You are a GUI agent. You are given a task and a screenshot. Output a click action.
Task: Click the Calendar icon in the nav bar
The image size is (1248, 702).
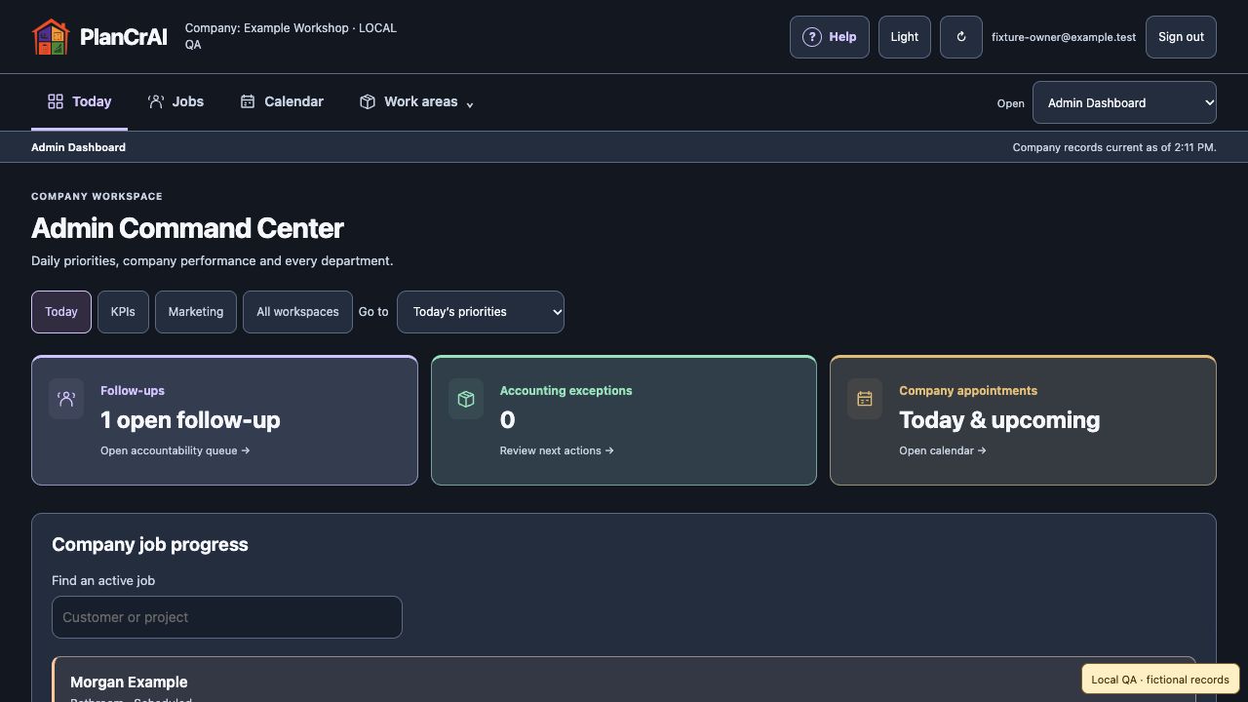coord(248,101)
